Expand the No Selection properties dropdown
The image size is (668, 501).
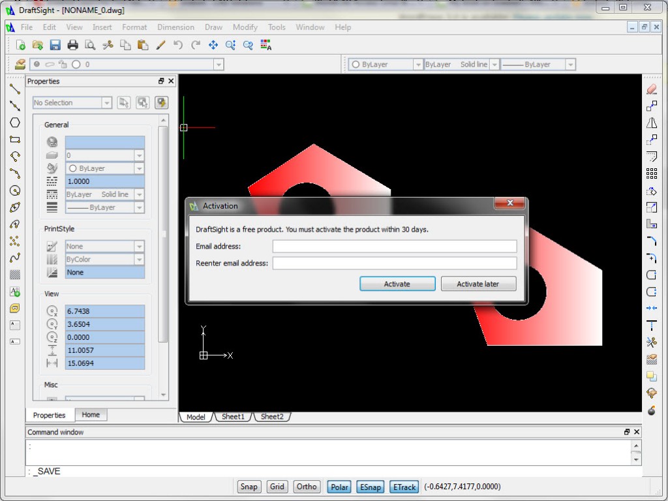coord(108,102)
